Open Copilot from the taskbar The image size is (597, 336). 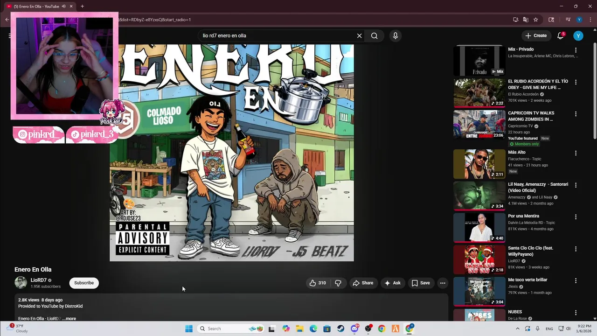tap(286, 329)
